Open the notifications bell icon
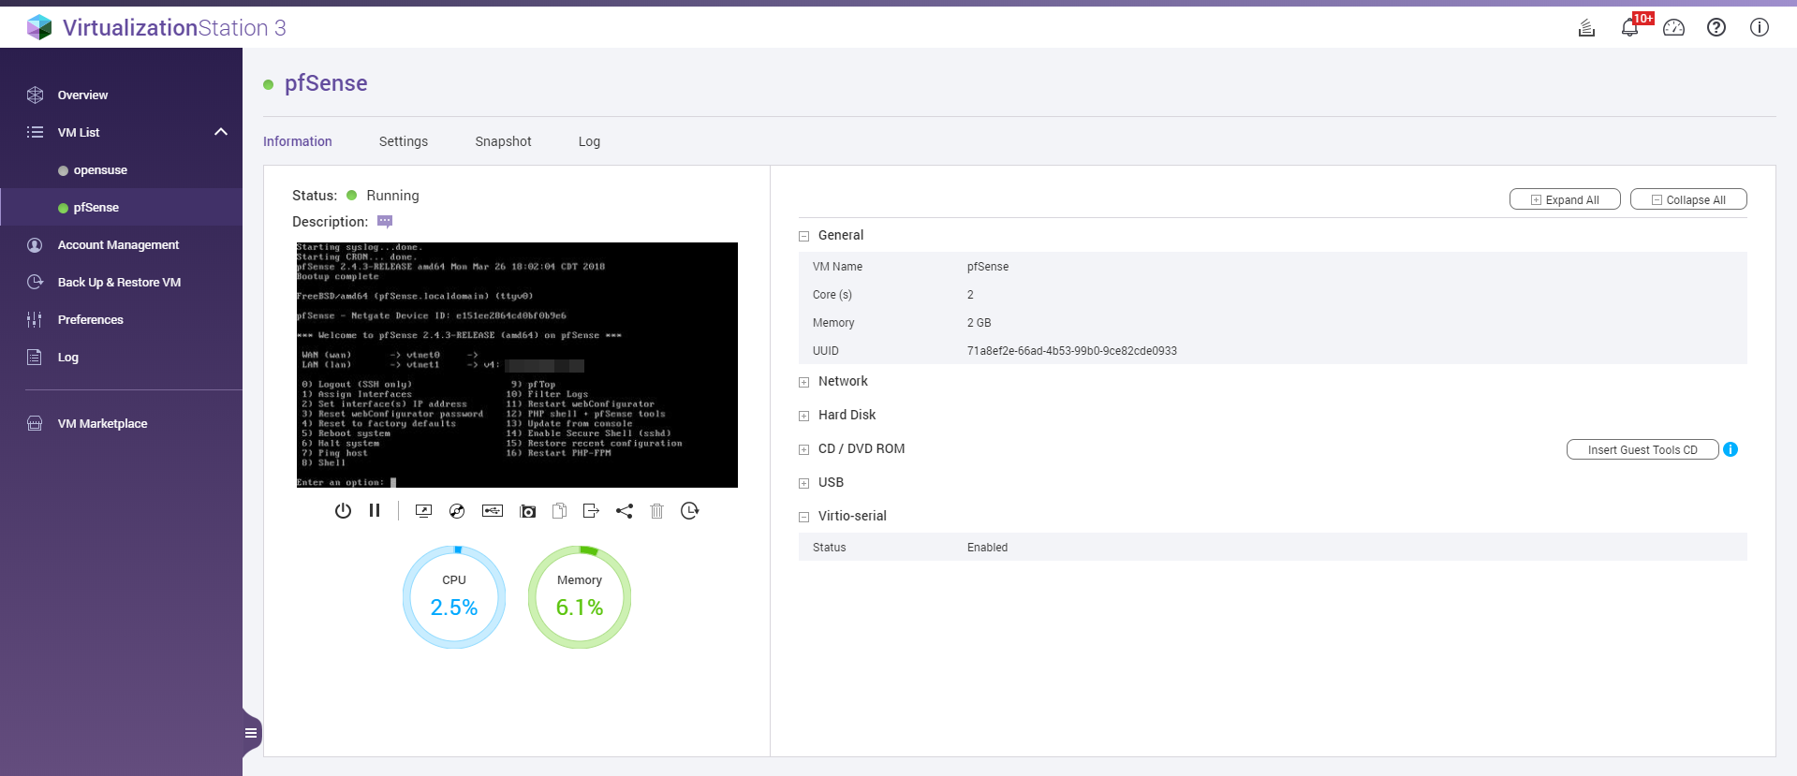Image resolution: width=1797 pixels, height=776 pixels. [1629, 28]
